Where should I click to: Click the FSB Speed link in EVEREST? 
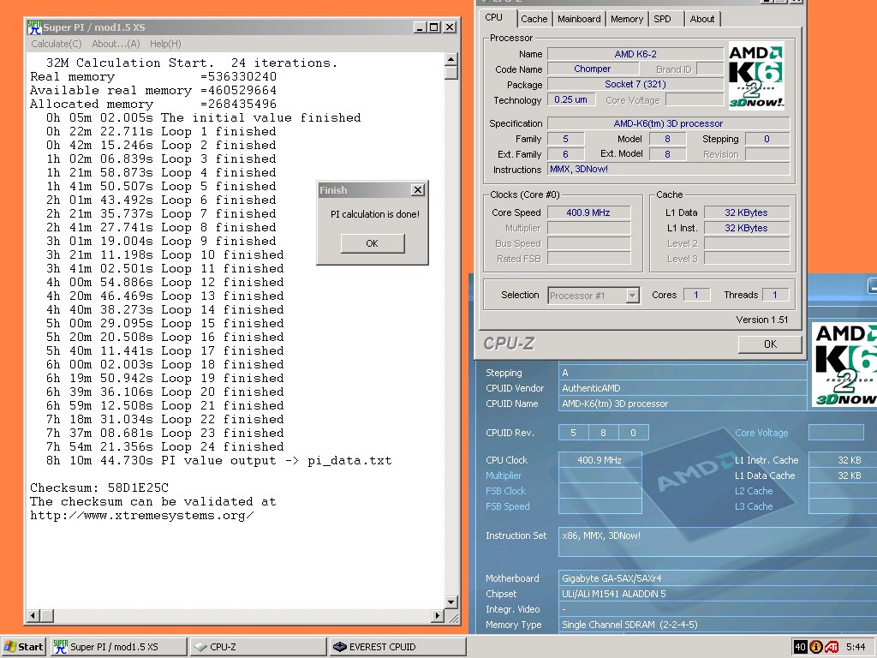(x=507, y=506)
